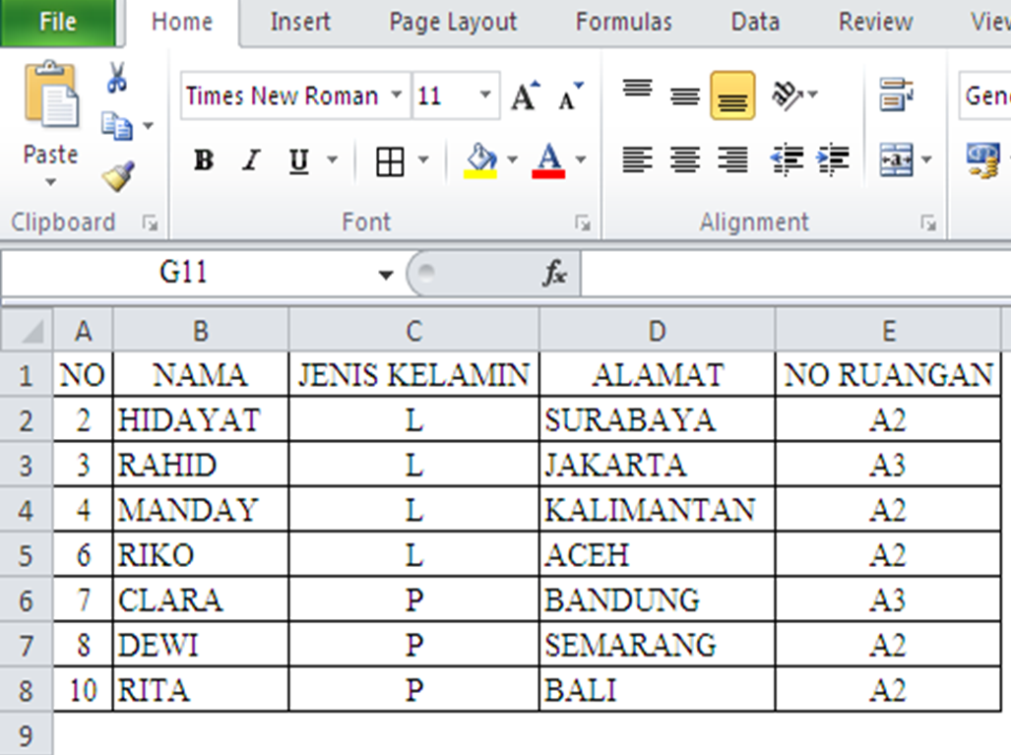The image size is (1011, 755).
Task: Click the Cut scissors icon
Action: click(116, 78)
